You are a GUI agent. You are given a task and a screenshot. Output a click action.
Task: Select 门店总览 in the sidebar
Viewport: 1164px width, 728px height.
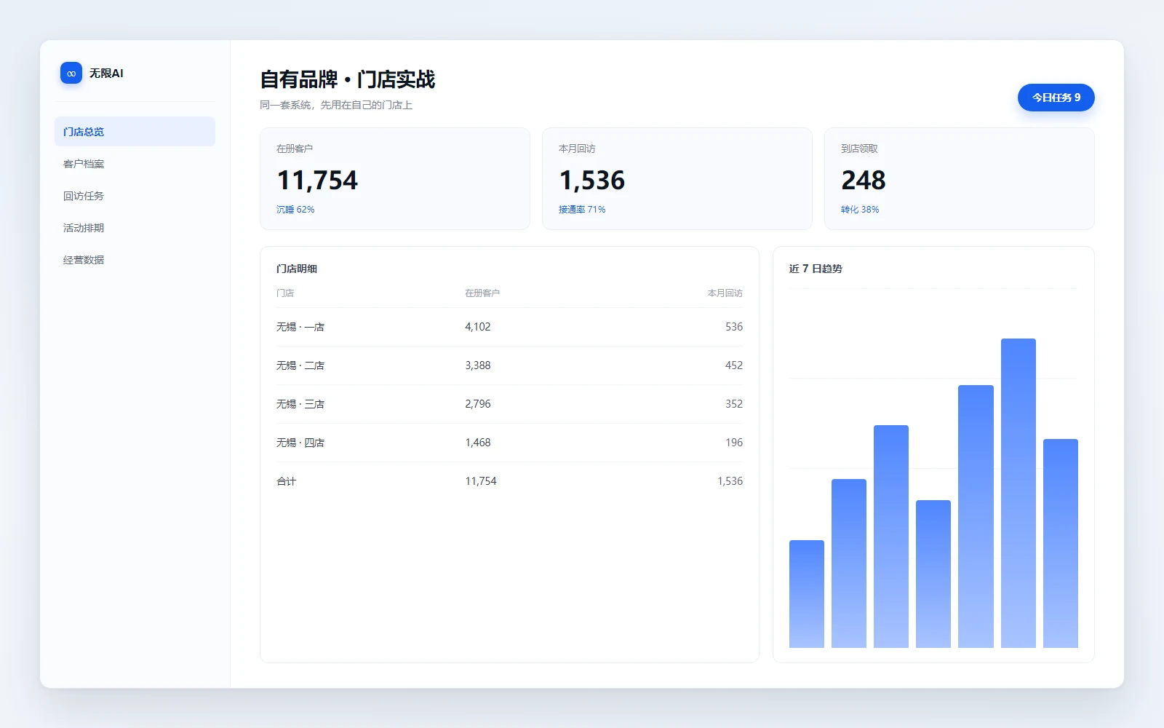(x=135, y=132)
